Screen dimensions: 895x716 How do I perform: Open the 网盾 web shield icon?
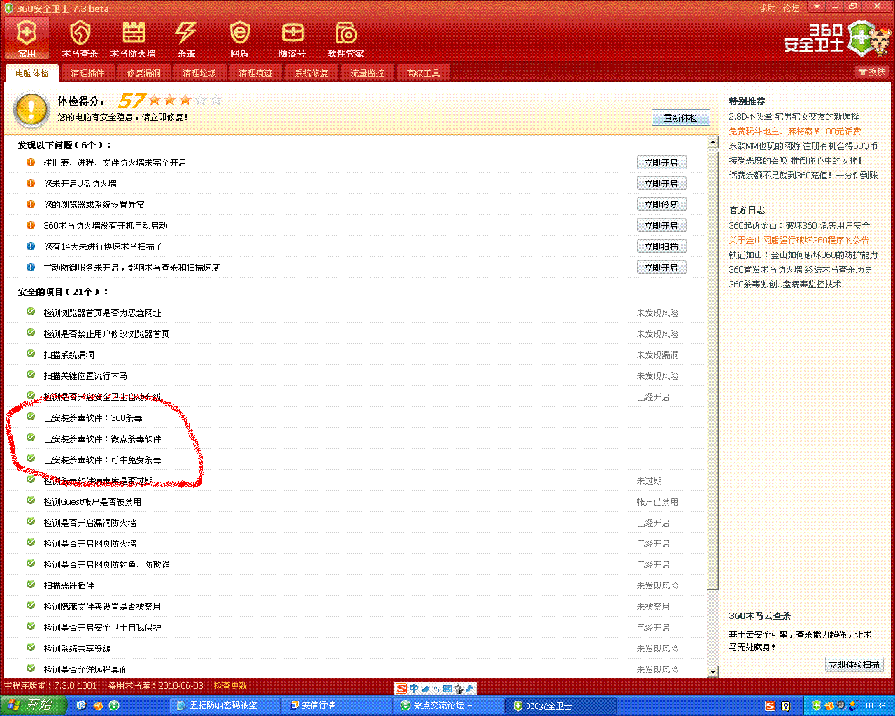(x=239, y=38)
